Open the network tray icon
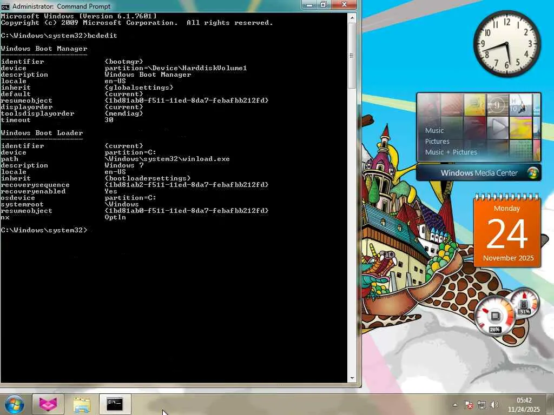The image size is (554, 415). pyautogui.click(x=481, y=405)
